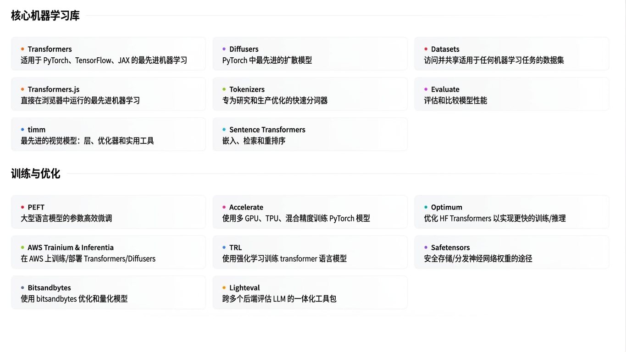Viewport: 626px width, 352px height.
Task: Click the text 安全存储/分发神经网络权重的途径
Action: 478,258
